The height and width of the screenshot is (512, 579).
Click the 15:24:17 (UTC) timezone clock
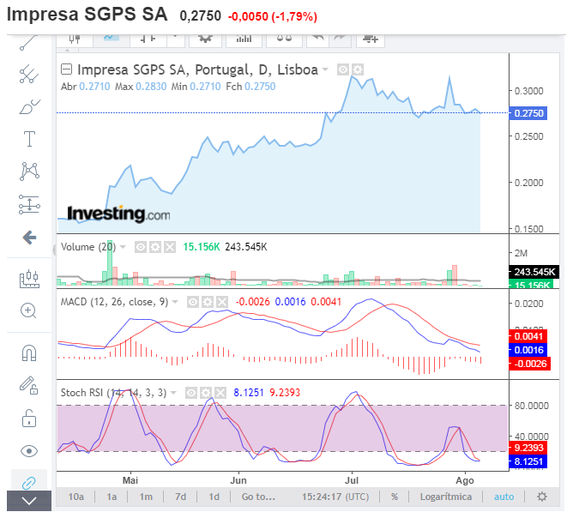coord(335,497)
